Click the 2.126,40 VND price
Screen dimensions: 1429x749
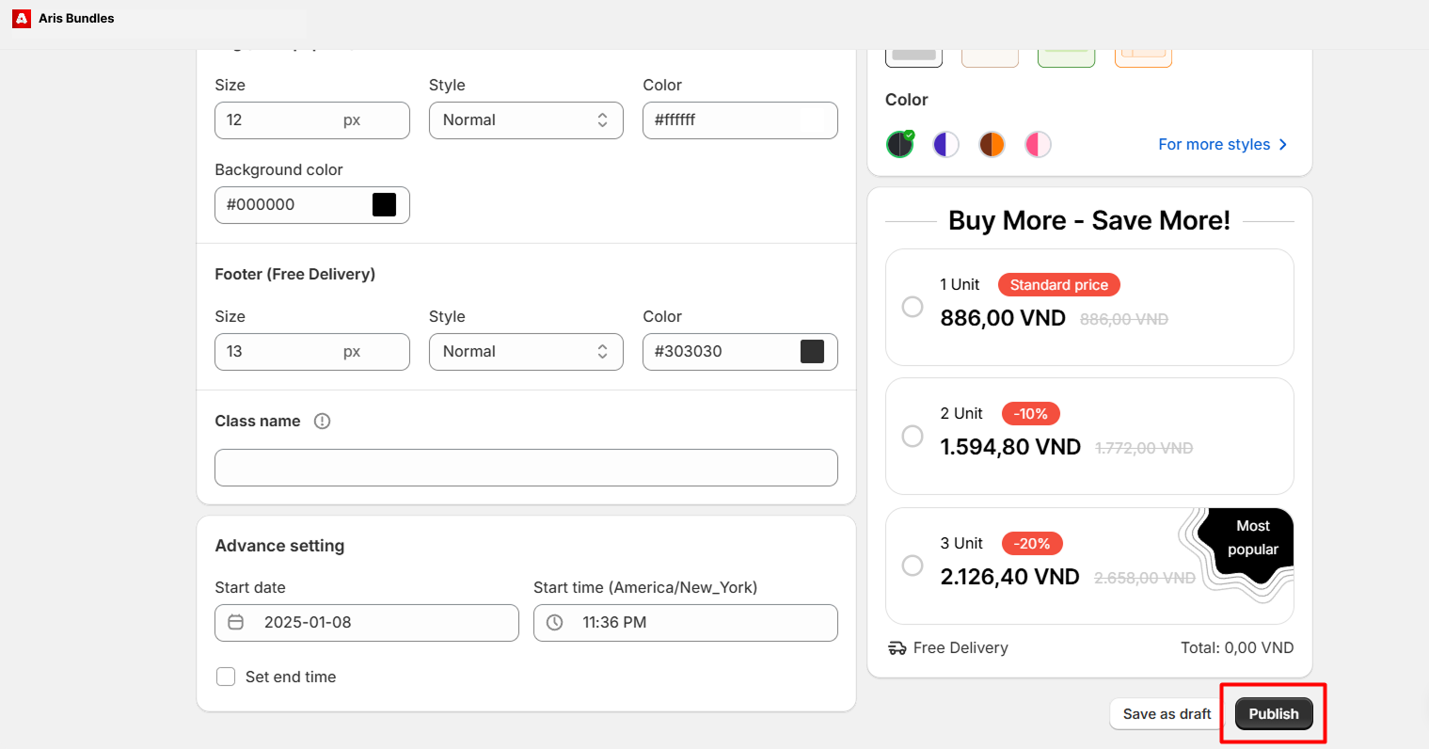click(1009, 577)
